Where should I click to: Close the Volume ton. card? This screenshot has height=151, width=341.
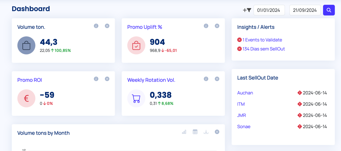coord(107,26)
